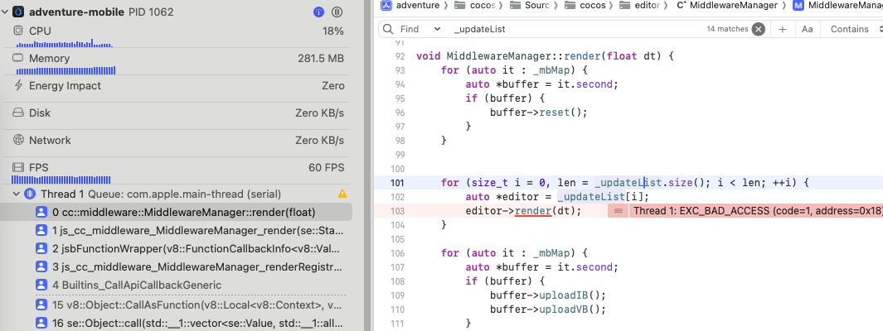Click line number 101 in gutter
Screen dimensions: 883x331
click(398, 183)
